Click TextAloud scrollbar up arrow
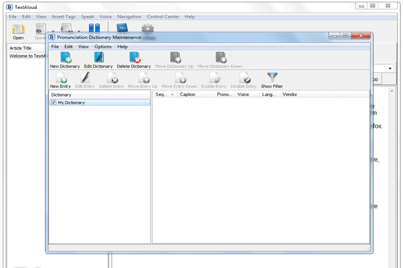The width and height of the screenshot is (403, 268). [392, 91]
